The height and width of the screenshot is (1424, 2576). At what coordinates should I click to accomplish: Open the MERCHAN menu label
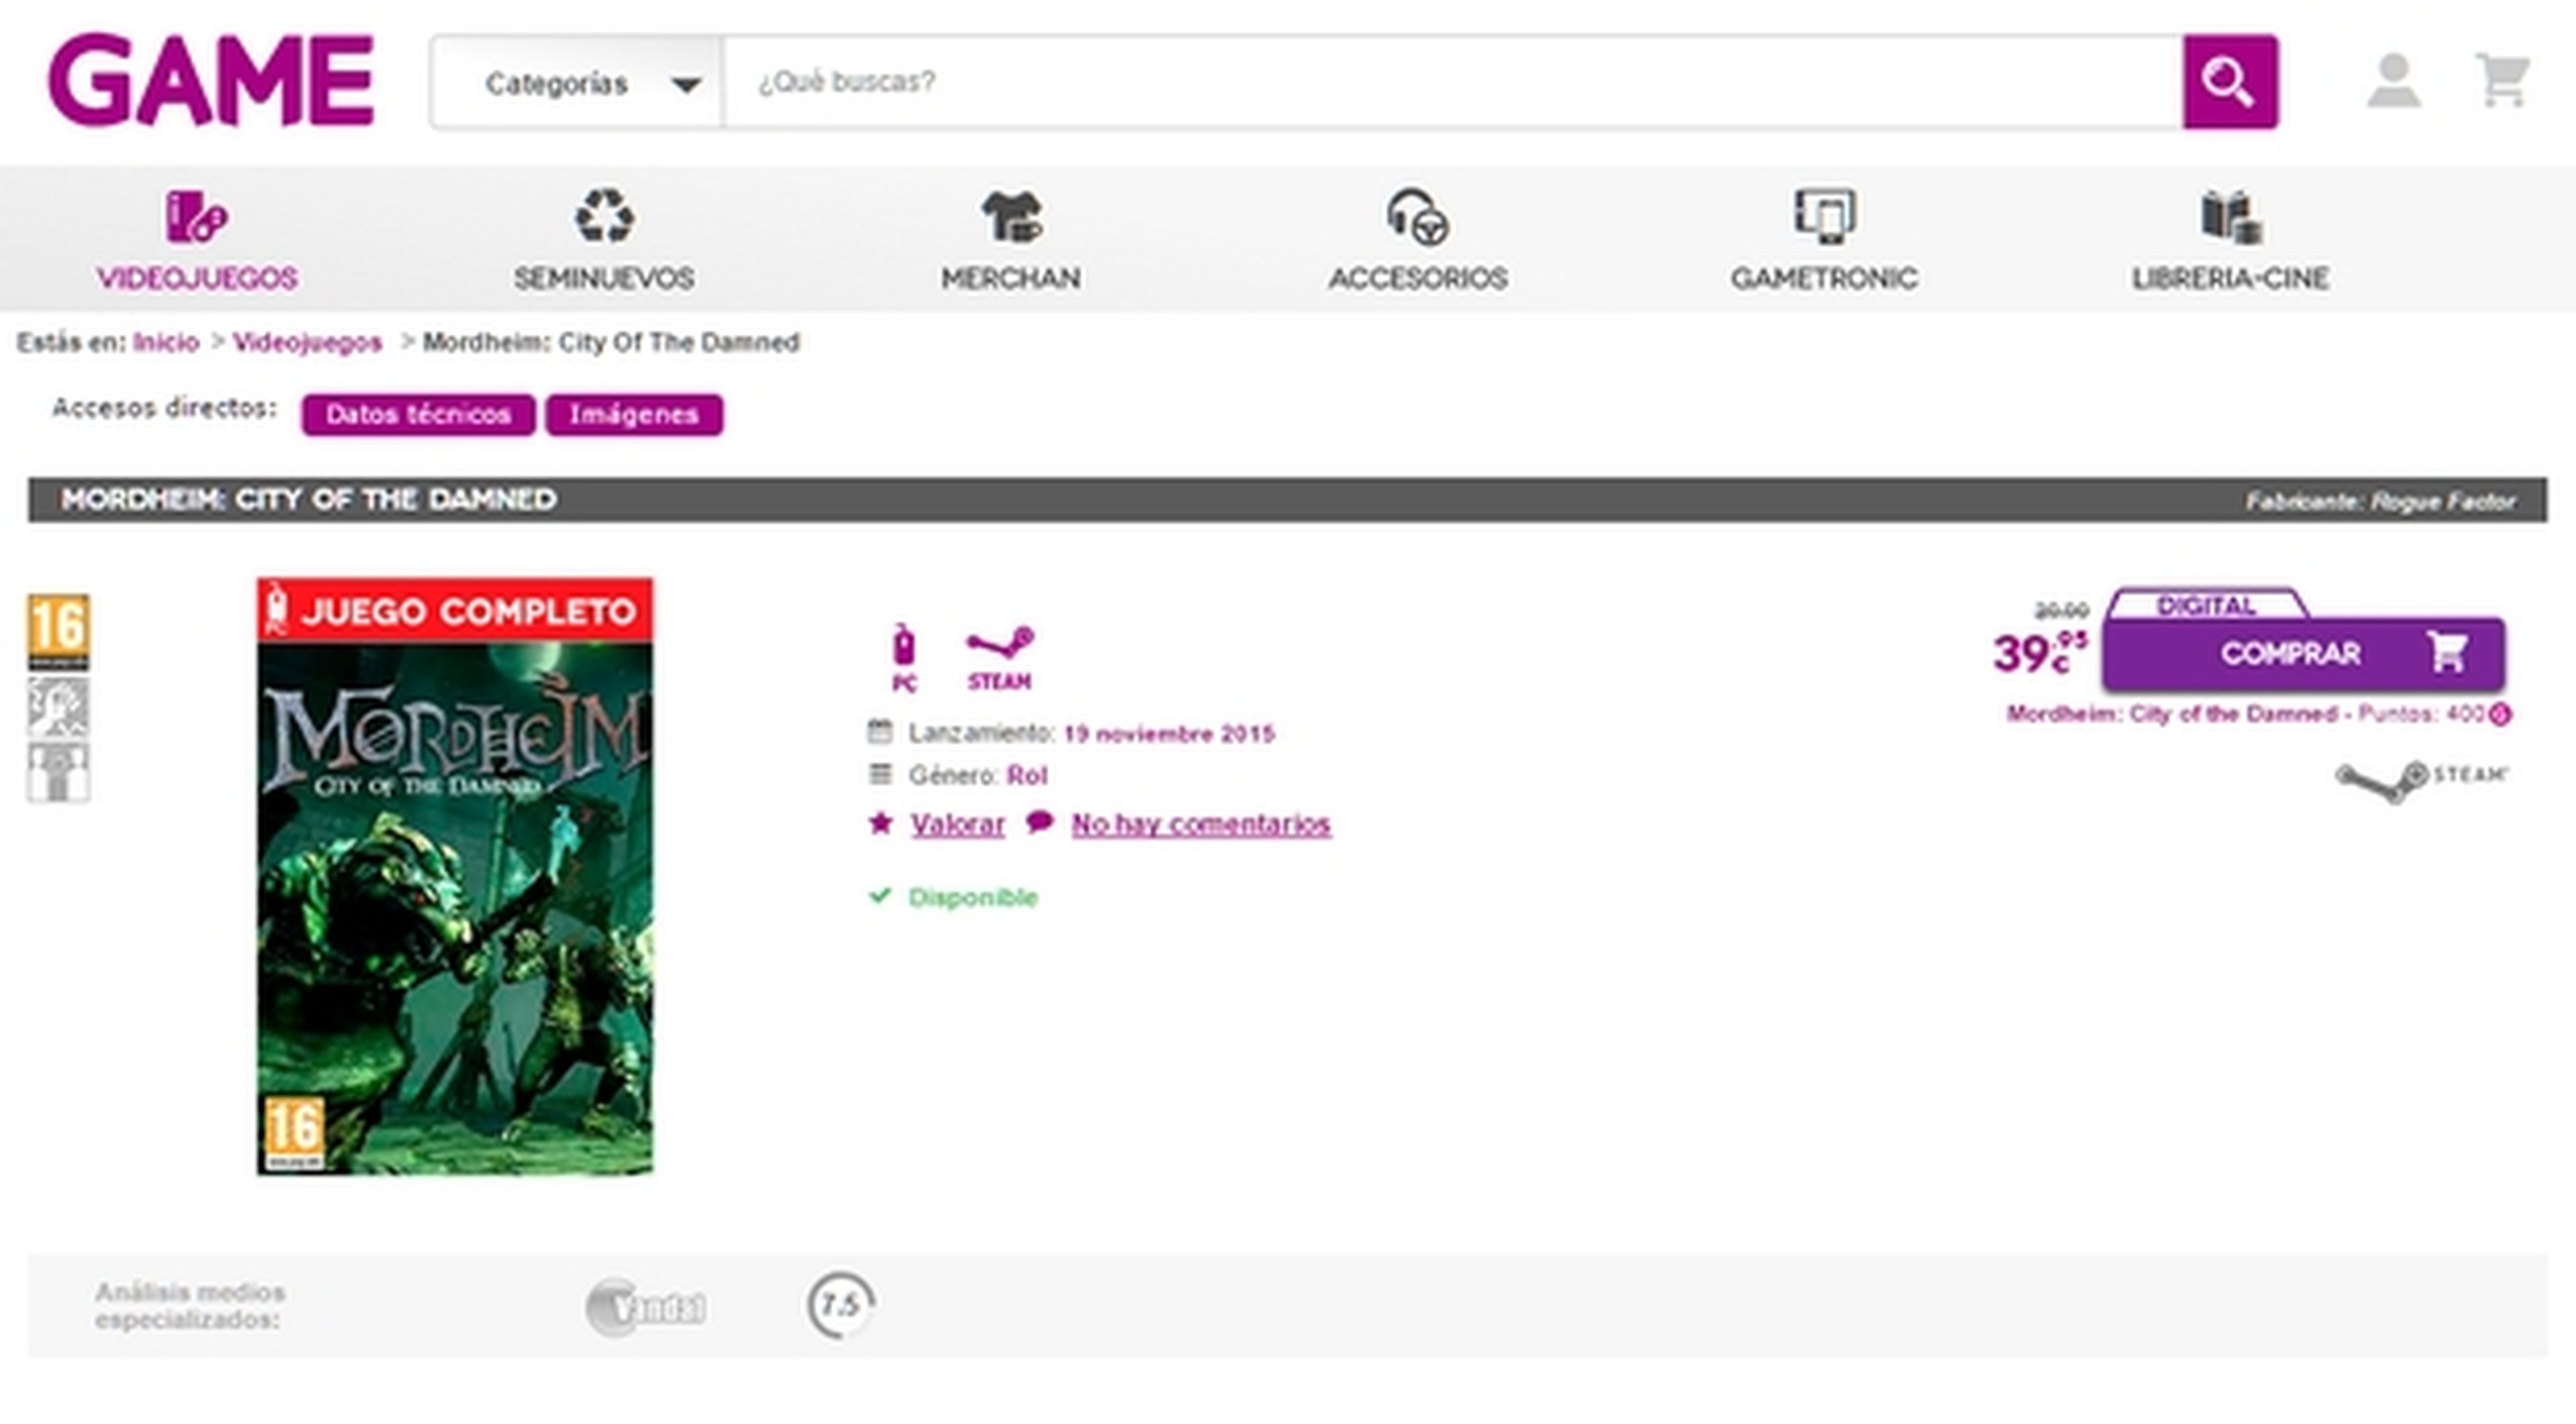(x=1011, y=278)
